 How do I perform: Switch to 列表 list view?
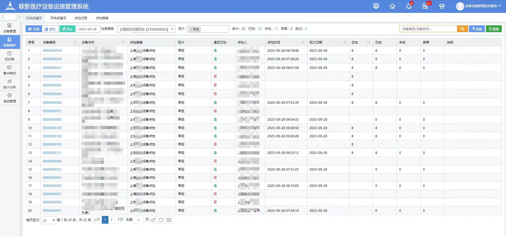click(34, 29)
